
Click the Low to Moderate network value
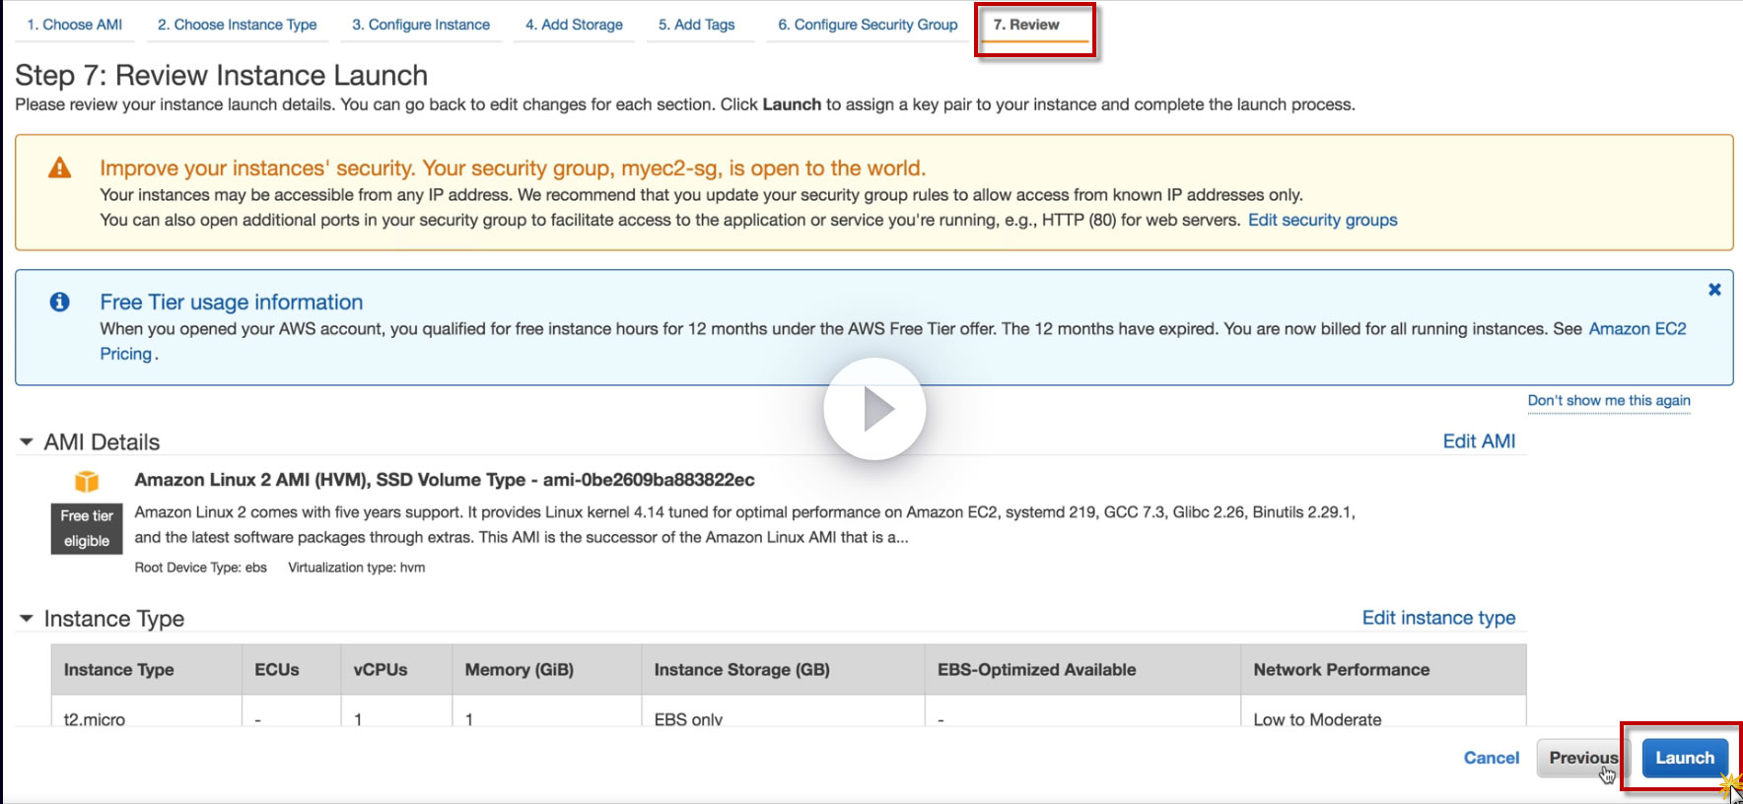[x=1317, y=719]
